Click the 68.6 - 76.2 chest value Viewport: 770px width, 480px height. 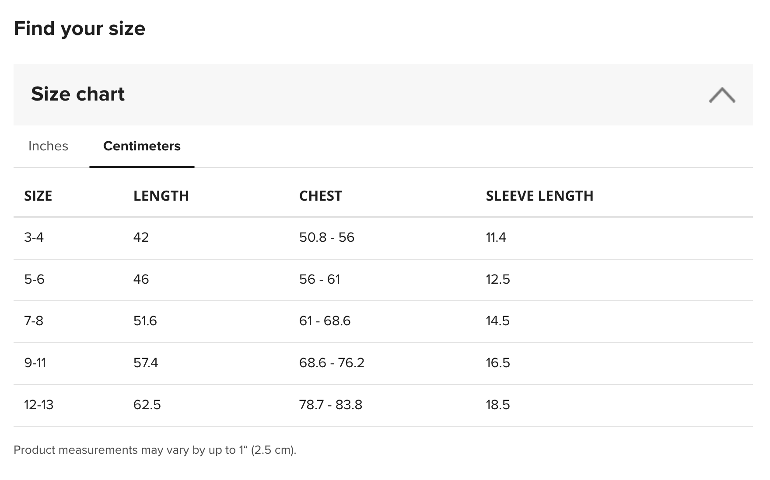point(332,363)
